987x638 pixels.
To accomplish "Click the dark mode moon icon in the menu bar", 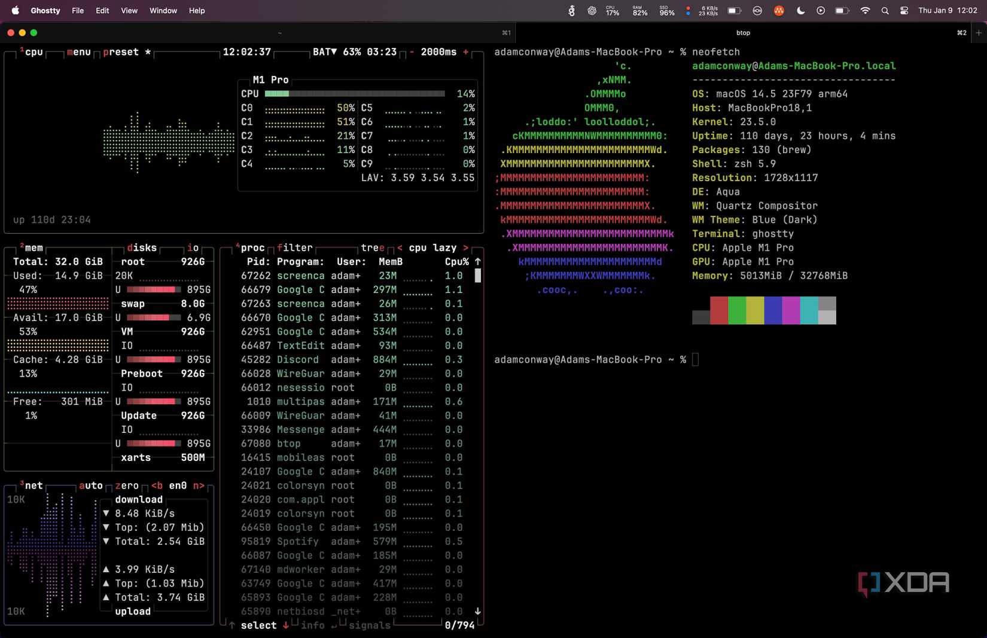I will tap(800, 10).
